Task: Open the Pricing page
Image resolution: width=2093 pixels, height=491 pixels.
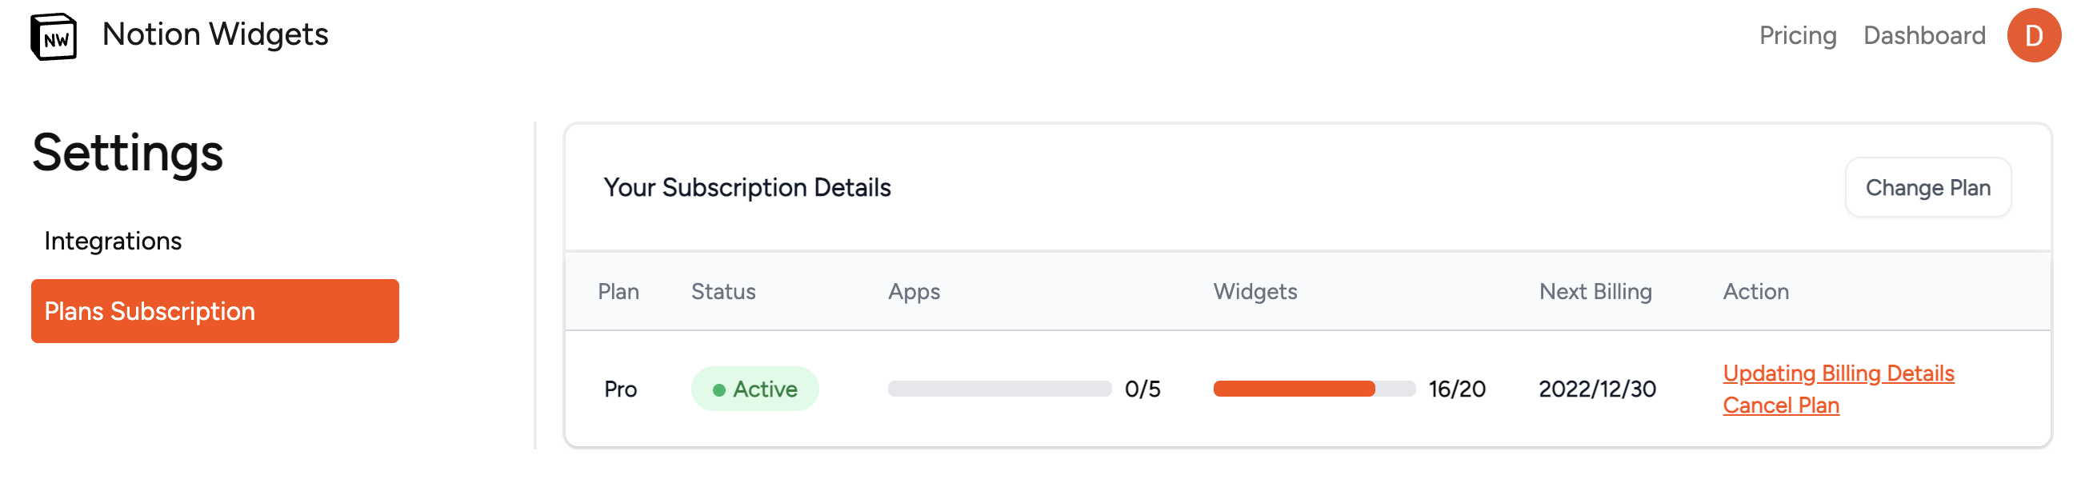Action: (x=1797, y=36)
